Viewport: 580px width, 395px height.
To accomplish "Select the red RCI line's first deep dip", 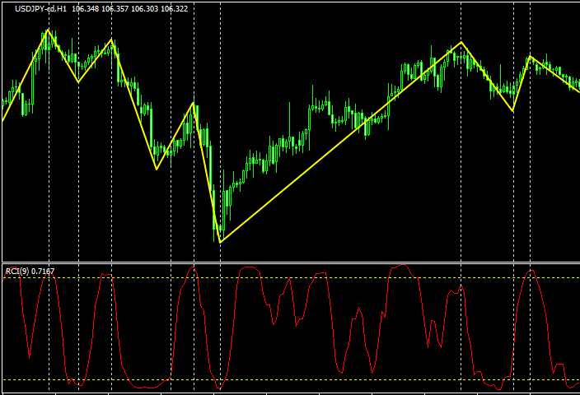I will (x=30, y=355).
